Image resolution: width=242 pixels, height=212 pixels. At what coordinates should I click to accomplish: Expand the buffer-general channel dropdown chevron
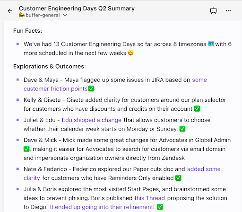(65, 15)
